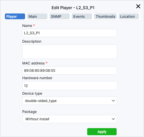
Task: Focus the MAC address field
Action: pos(70,71)
